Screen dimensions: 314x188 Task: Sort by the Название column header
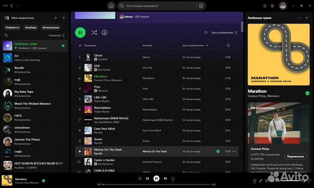point(90,45)
